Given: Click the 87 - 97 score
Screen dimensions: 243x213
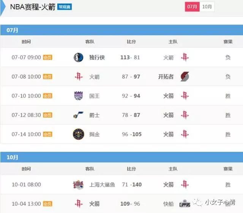Looking at the screenshot, I should [131, 77].
